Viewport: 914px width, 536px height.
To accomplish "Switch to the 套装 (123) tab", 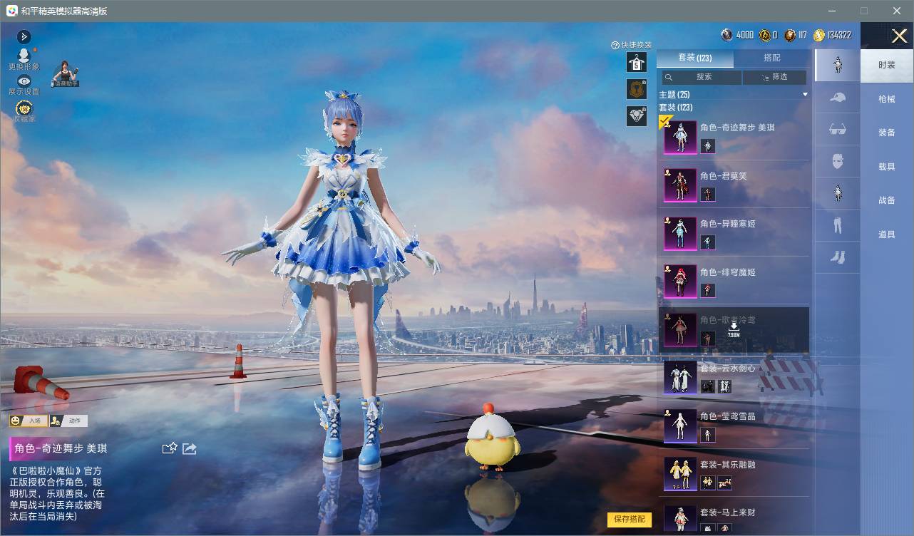I will click(695, 58).
